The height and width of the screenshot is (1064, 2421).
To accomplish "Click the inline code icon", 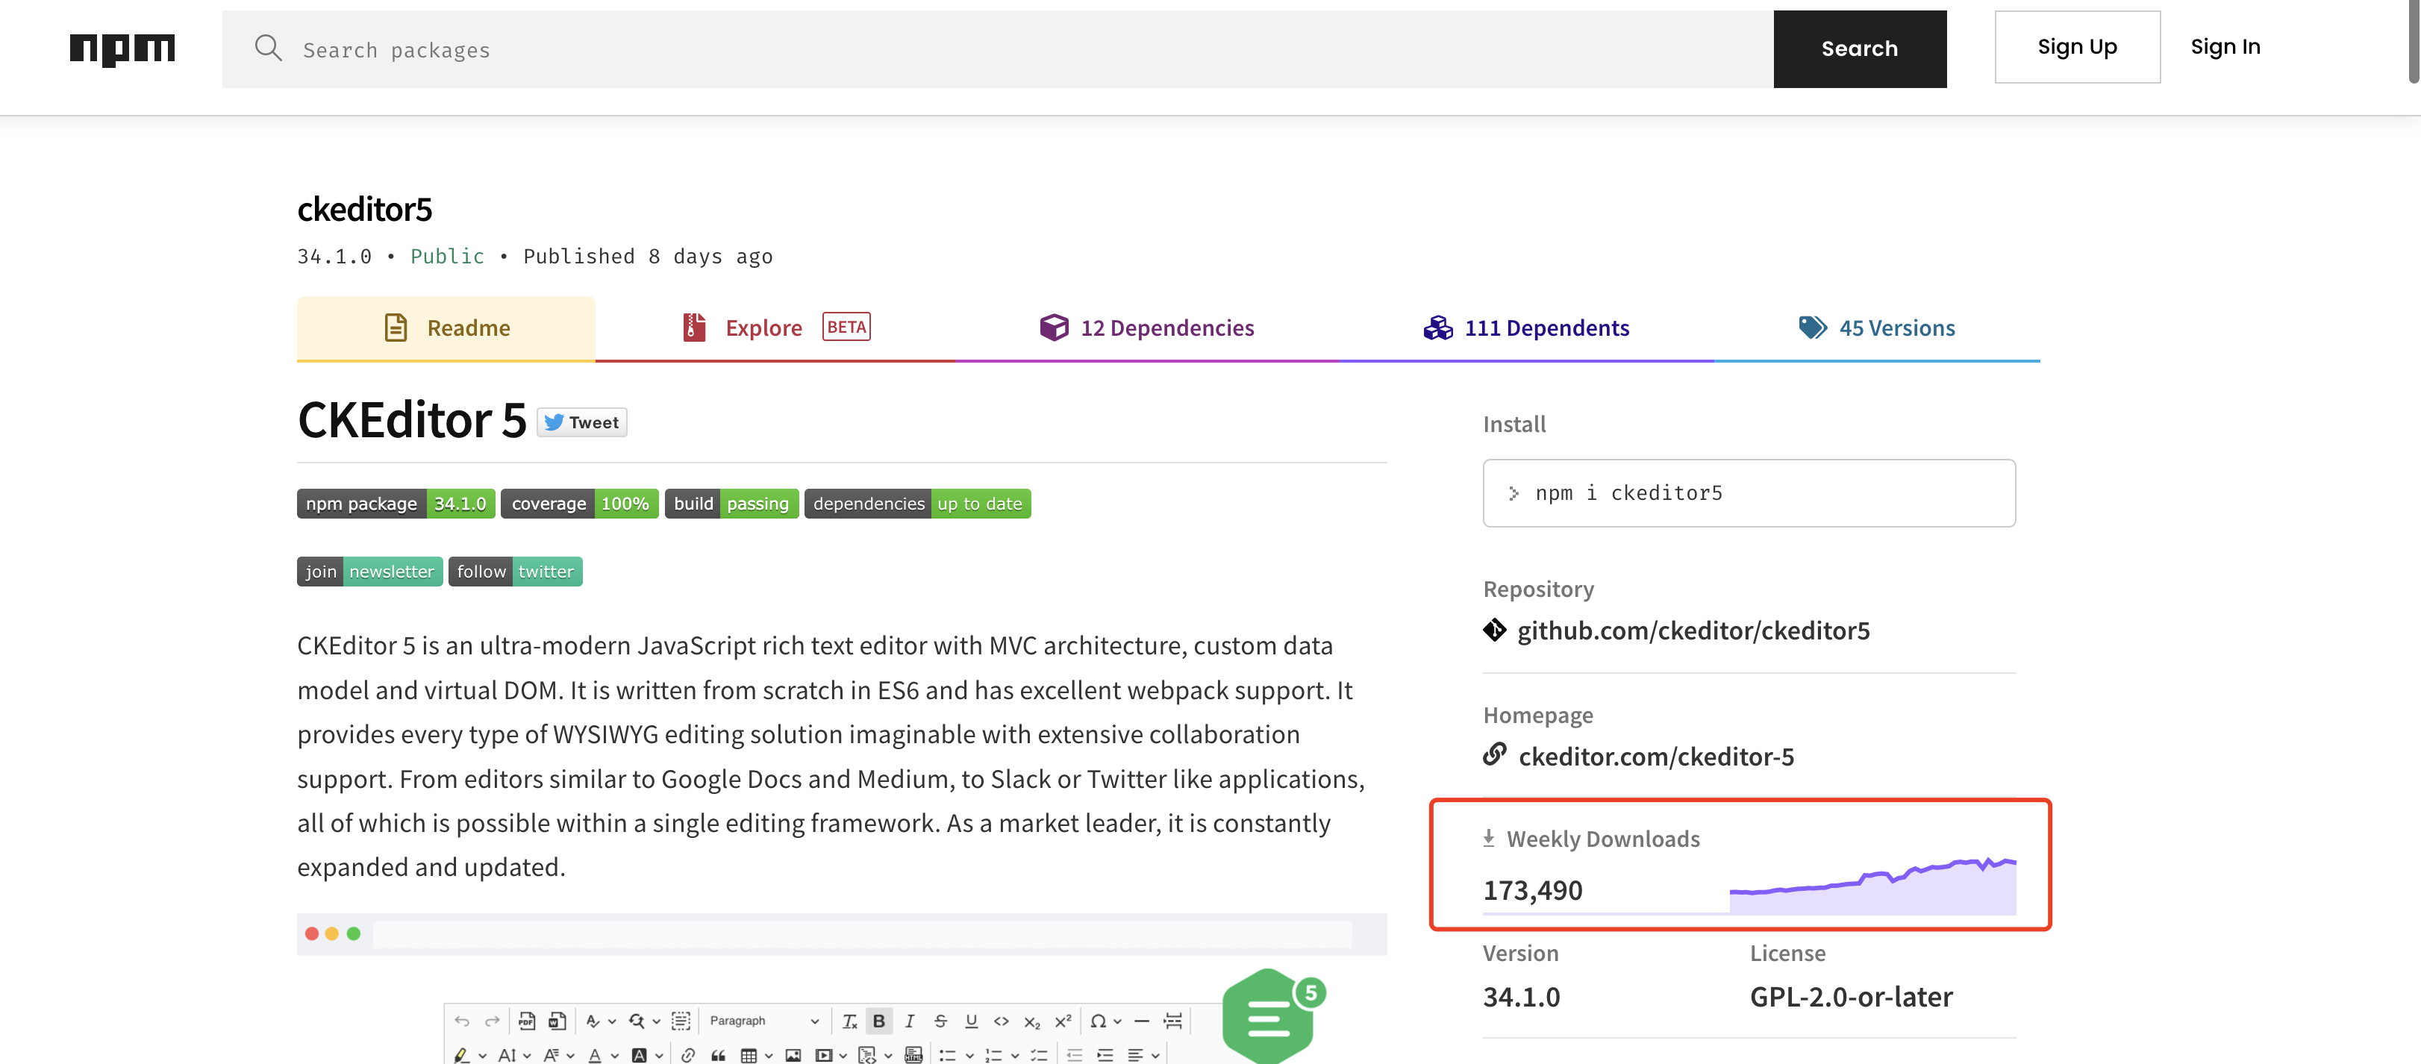I will click(x=1001, y=1021).
